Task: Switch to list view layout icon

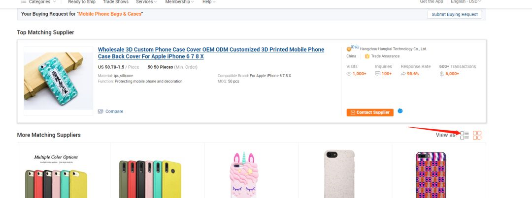Action: coord(465,135)
